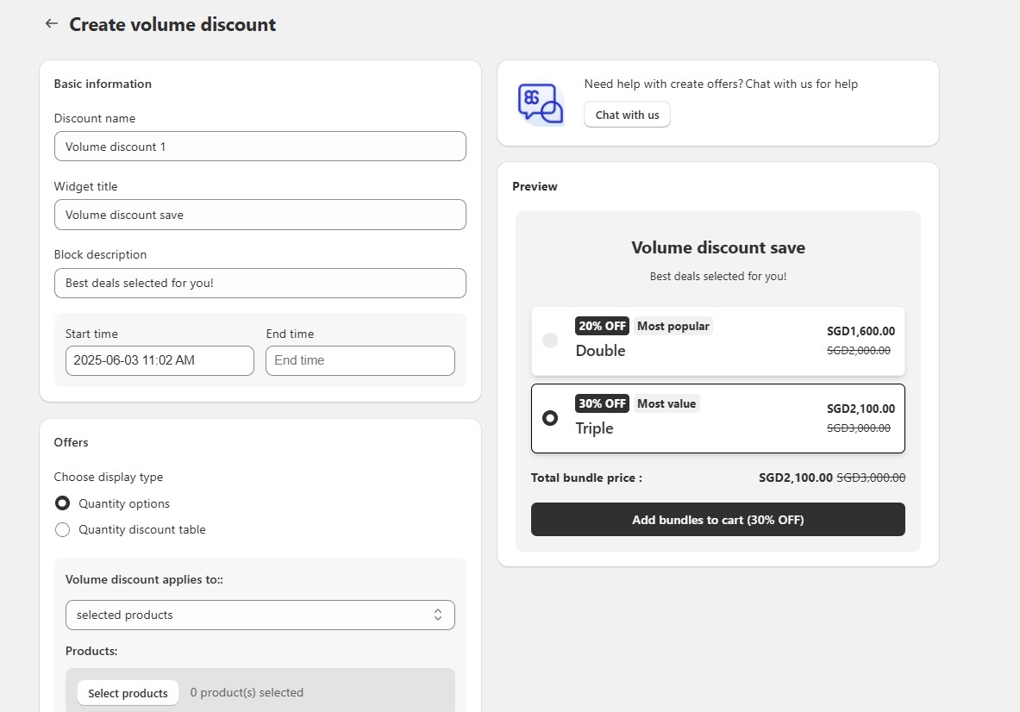Choose the Triple offer radio in preview
Image resolution: width=1020 pixels, height=712 pixels.
[x=550, y=418]
